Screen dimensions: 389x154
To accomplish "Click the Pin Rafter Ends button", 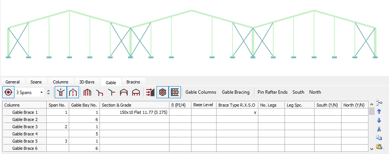I will pos(272,92).
